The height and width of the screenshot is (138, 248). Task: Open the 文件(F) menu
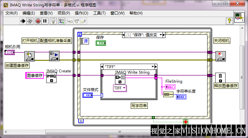click(x=12, y=13)
